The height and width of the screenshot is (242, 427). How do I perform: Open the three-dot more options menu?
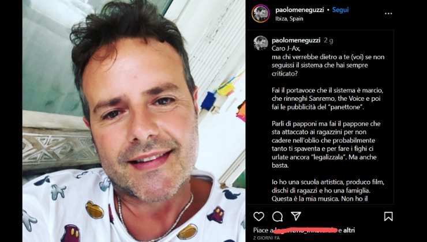pyautogui.click(x=388, y=14)
